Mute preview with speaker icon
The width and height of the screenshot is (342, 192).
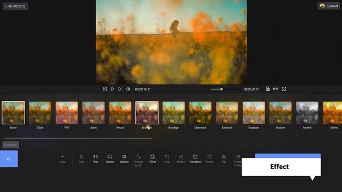tap(128, 89)
